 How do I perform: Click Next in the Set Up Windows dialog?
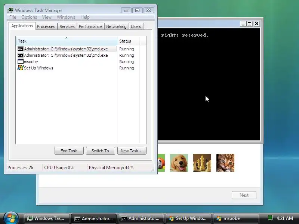[x=244, y=195]
